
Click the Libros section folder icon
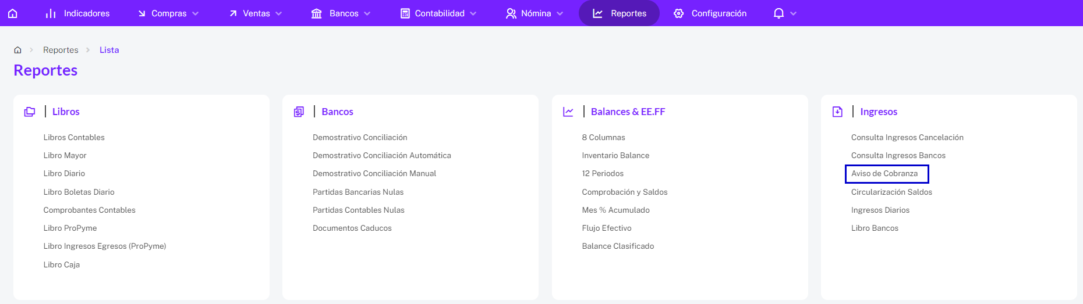30,112
